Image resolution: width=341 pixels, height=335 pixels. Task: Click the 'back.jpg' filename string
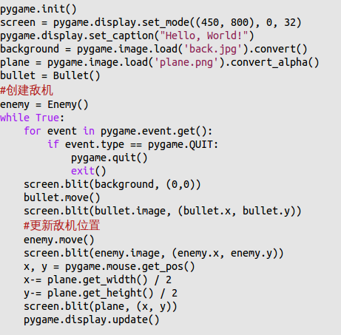pyautogui.click(x=213, y=49)
